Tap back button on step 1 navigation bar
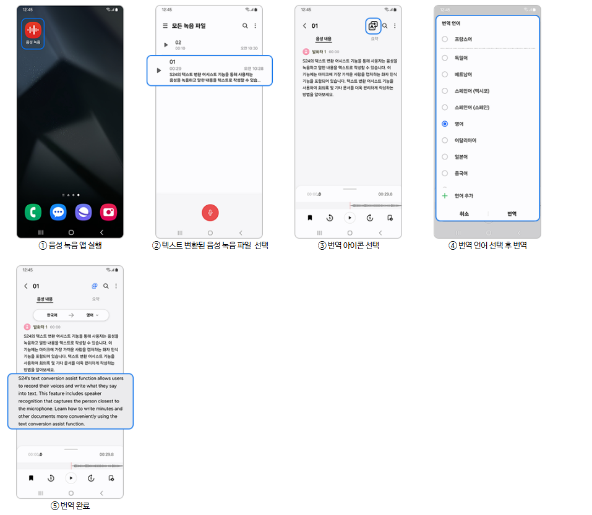This screenshot has height=515, width=592. tap(101, 232)
